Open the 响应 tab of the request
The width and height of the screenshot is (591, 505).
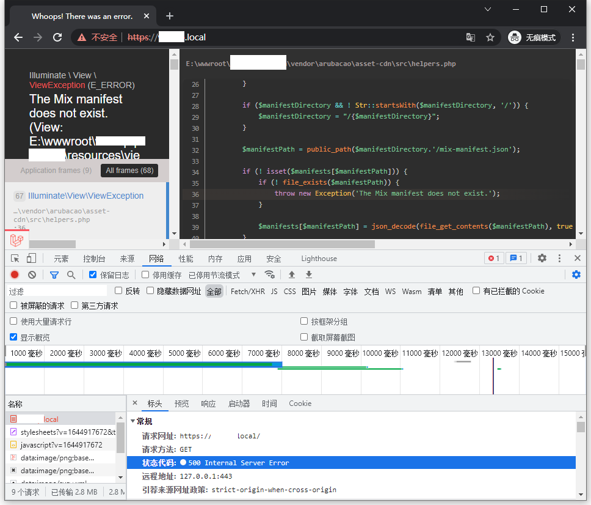tap(208, 404)
